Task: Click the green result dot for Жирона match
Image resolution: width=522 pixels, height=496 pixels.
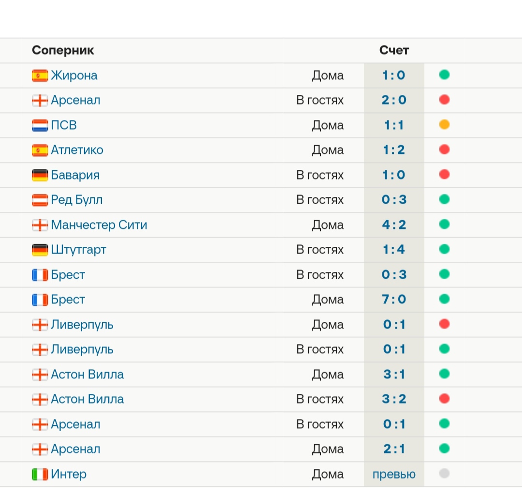Action: (444, 75)
